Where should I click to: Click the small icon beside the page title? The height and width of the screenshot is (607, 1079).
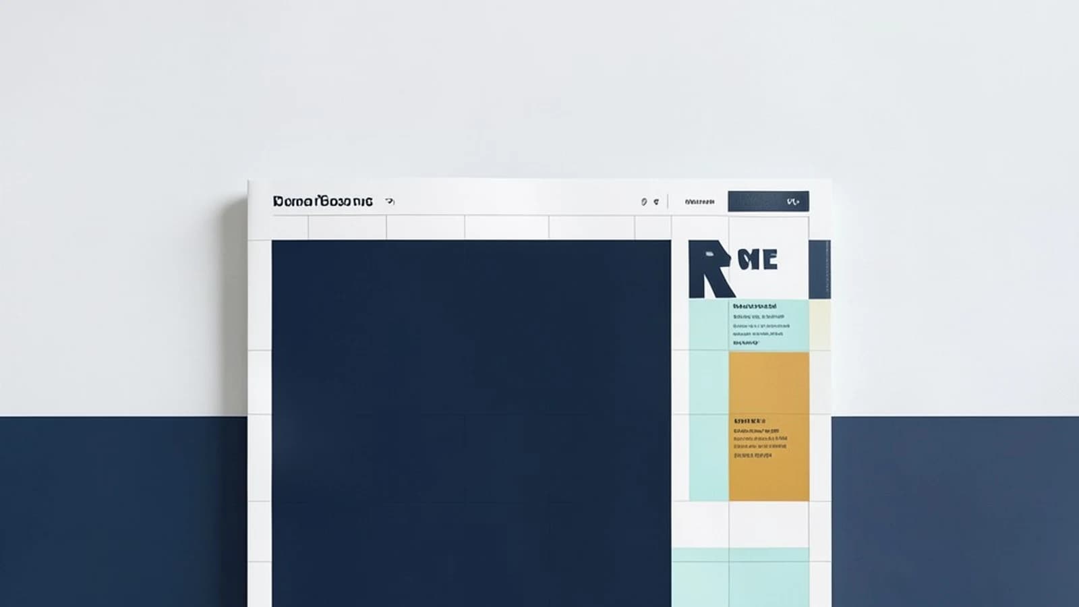pos(389,201)
